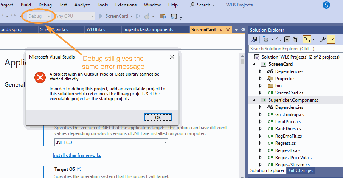Switch to Solution Explorer bottom tab
Screen dimensions: 343x178
click(267, 170)
